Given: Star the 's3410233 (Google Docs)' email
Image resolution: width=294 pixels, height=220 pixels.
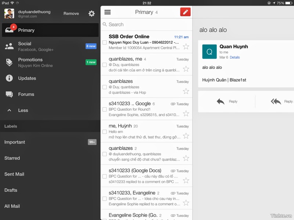Looking at the screenshot, I should (x=186, y=180).
